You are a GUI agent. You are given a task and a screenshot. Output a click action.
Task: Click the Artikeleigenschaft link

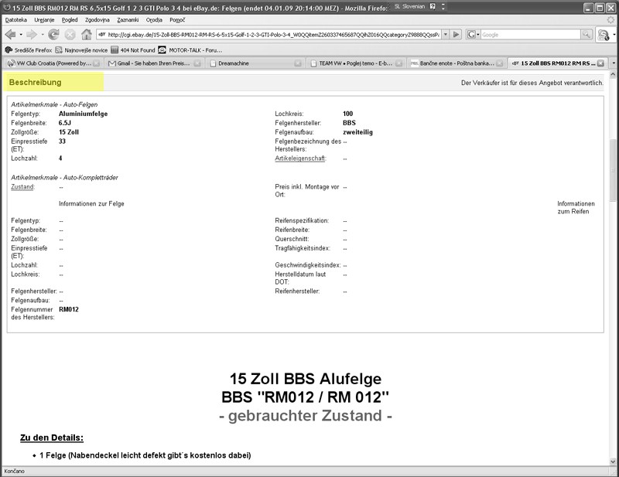click(x=300, y=158)
